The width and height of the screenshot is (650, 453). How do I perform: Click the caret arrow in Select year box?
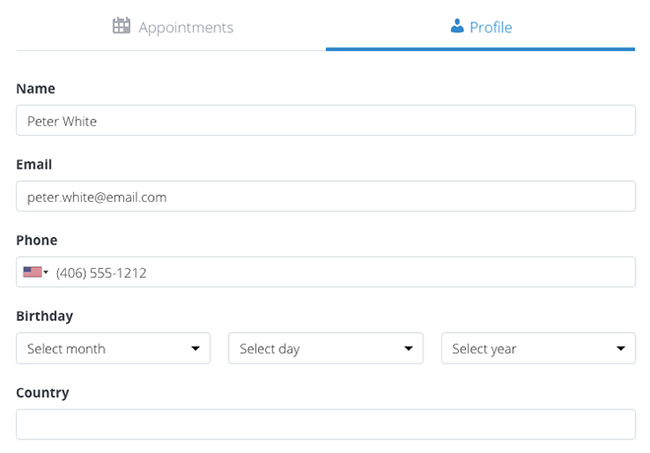point(620,349)
